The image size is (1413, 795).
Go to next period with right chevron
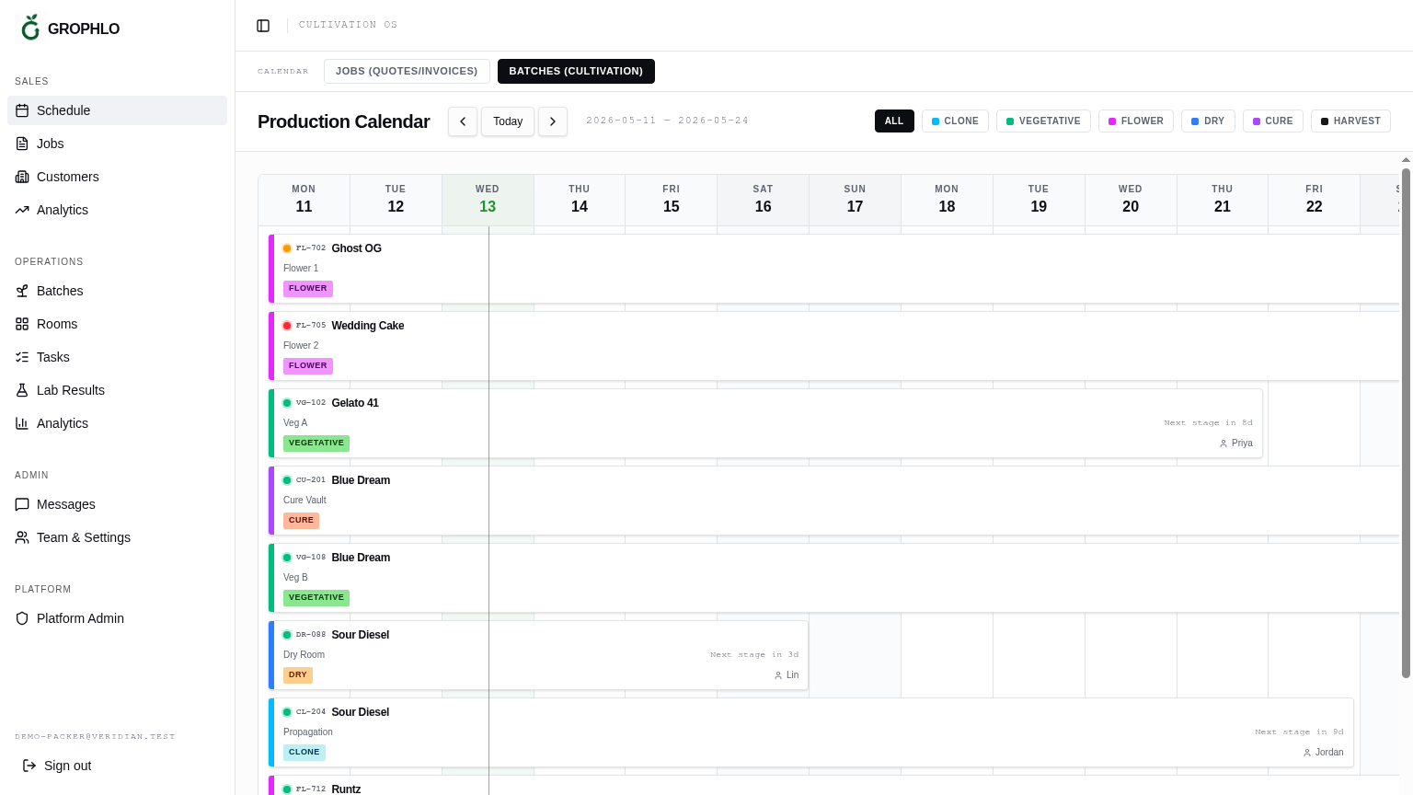tap(553, 121)
